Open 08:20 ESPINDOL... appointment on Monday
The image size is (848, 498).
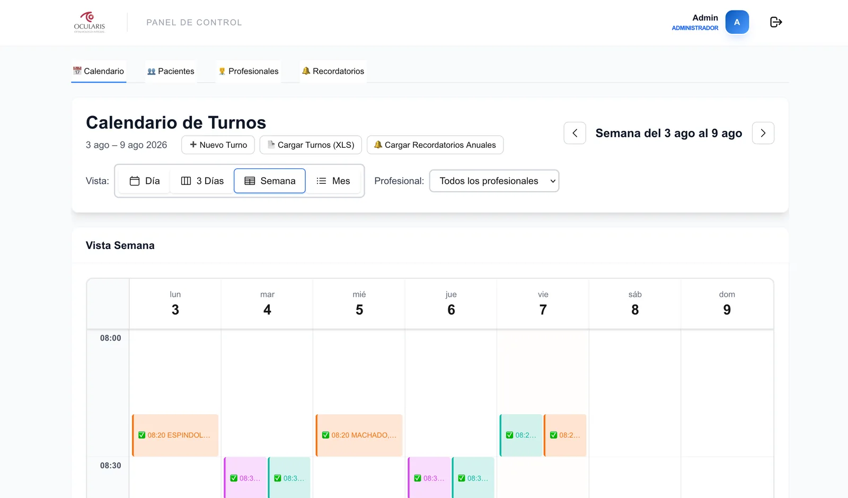(175, 435)
